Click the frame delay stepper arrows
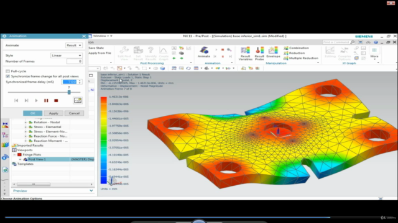Viewport: 398px width, 223px height. 80,82
